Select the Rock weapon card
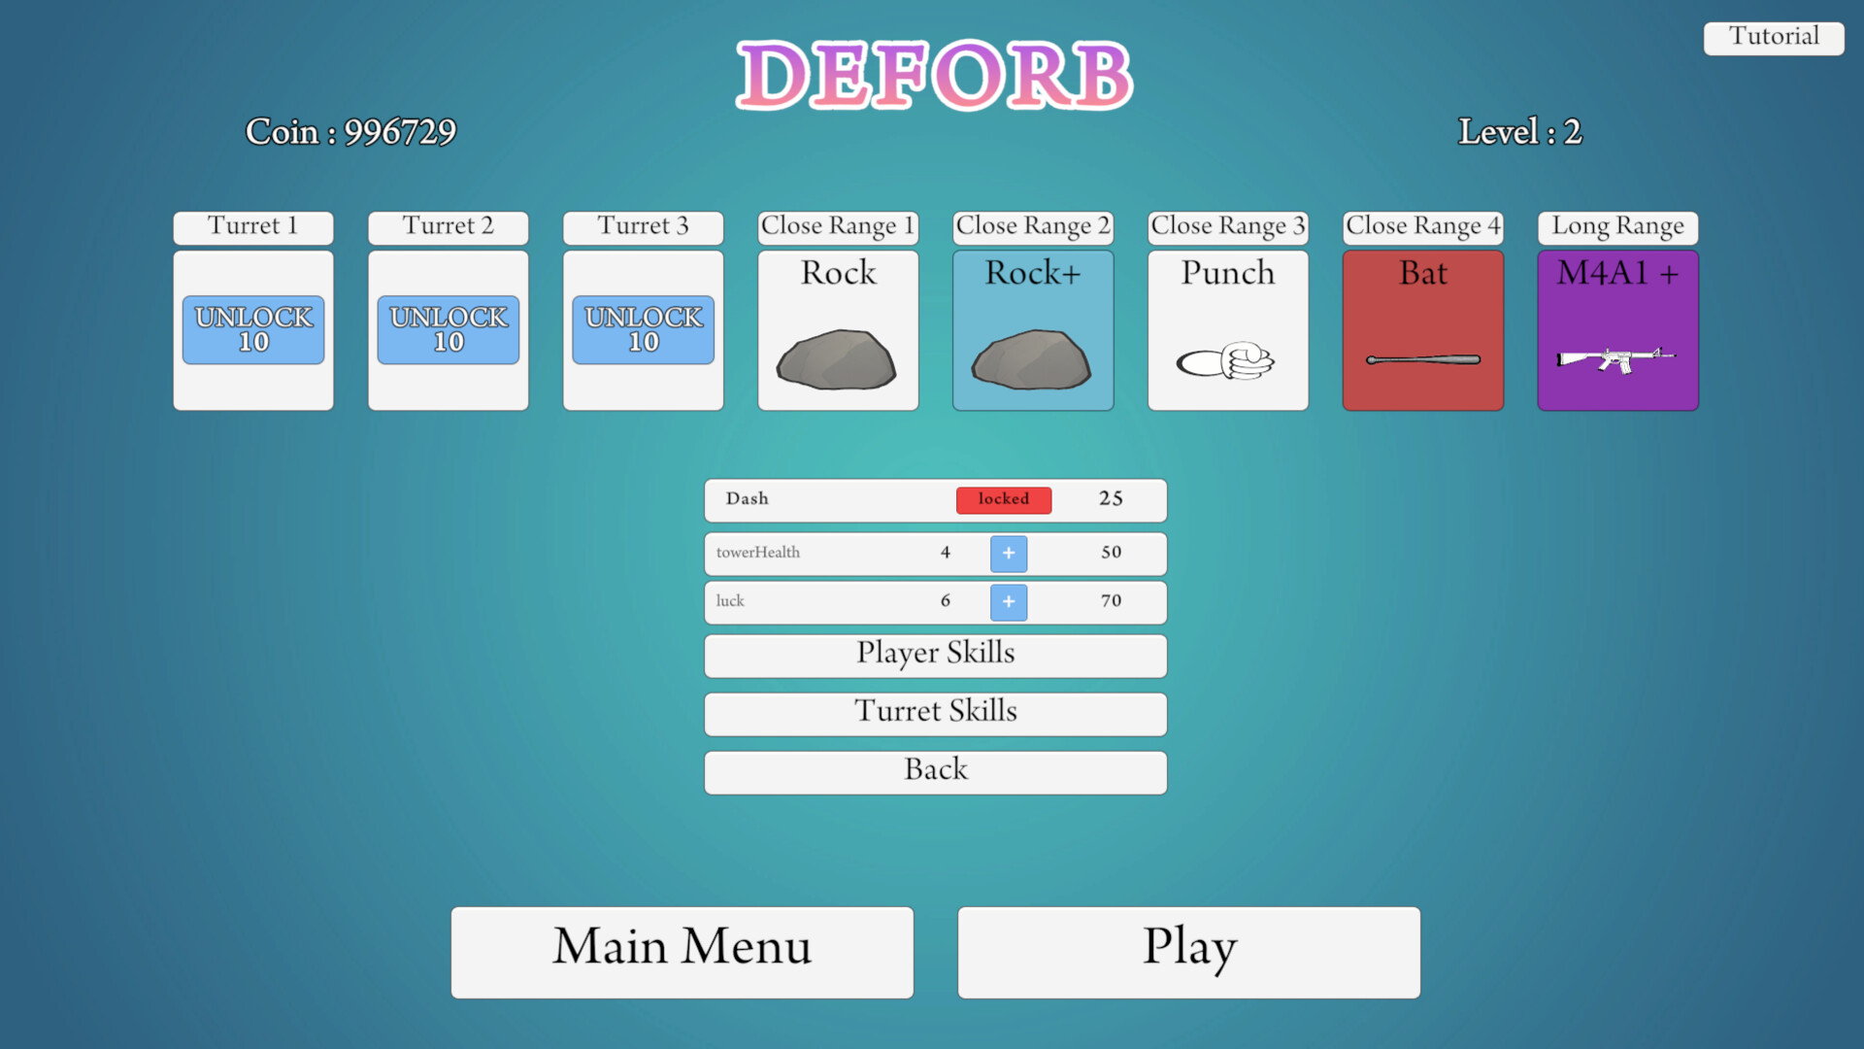This screenshot has height=1049, width=1864. (x=838, y=330)
